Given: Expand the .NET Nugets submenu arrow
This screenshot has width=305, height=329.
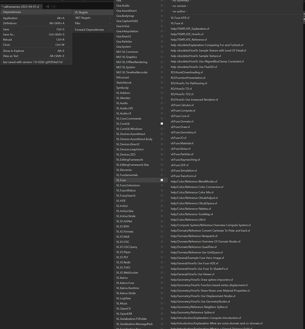Looking at the screenshot, I should coord(110,18).
